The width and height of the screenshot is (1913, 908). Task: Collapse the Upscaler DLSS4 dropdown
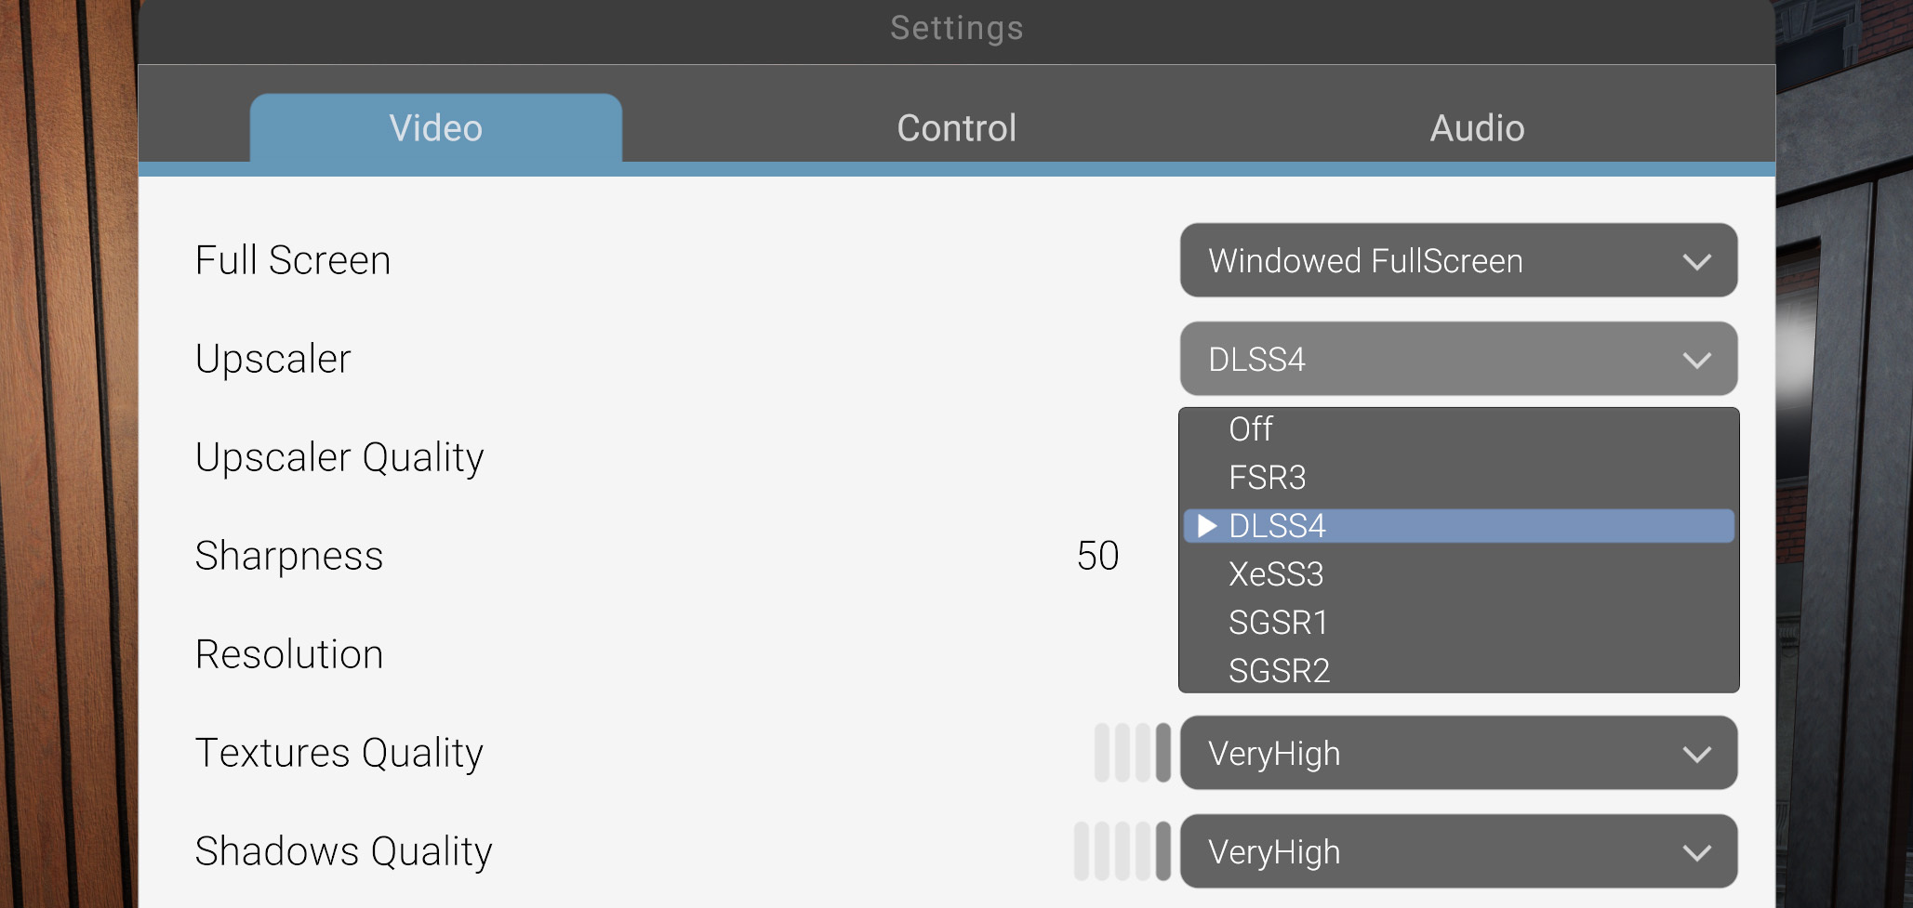click(x=1458, y=359)
